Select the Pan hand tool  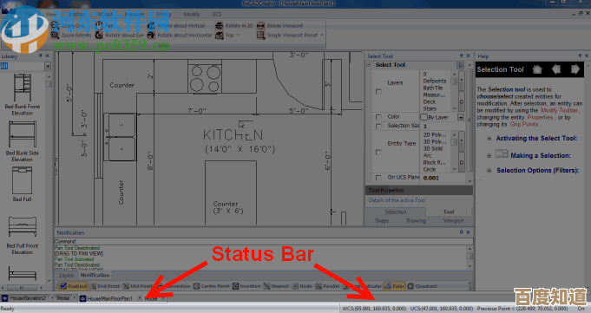[99, 26]
